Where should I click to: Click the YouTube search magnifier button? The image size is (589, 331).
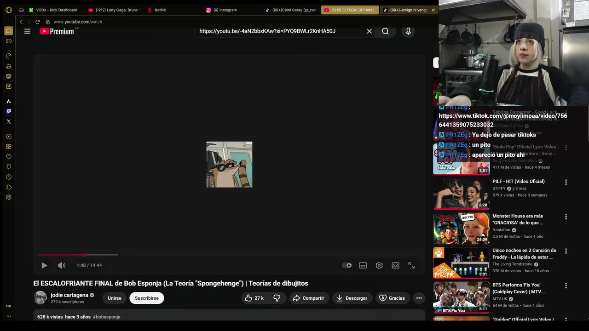(385, 31)
